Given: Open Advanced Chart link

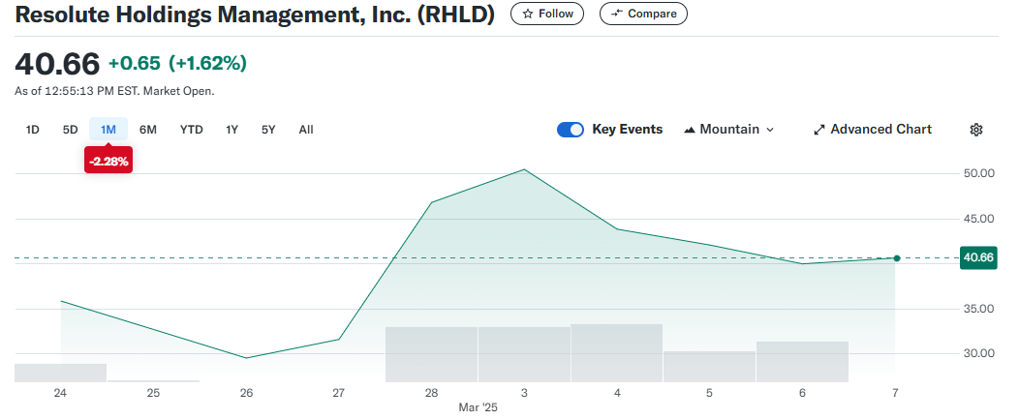Looking at the screenshot, I should (x=873, y=130).
